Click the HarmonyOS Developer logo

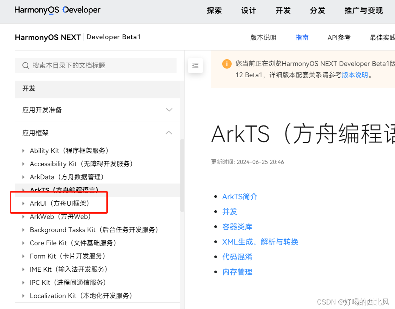coord(57,10)
